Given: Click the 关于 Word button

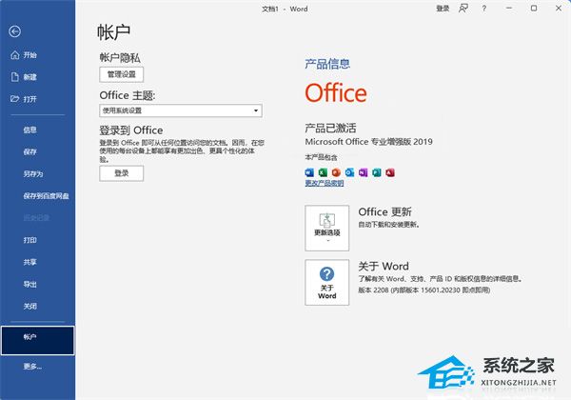Looking at the screenshot, I should pos(327,282).
